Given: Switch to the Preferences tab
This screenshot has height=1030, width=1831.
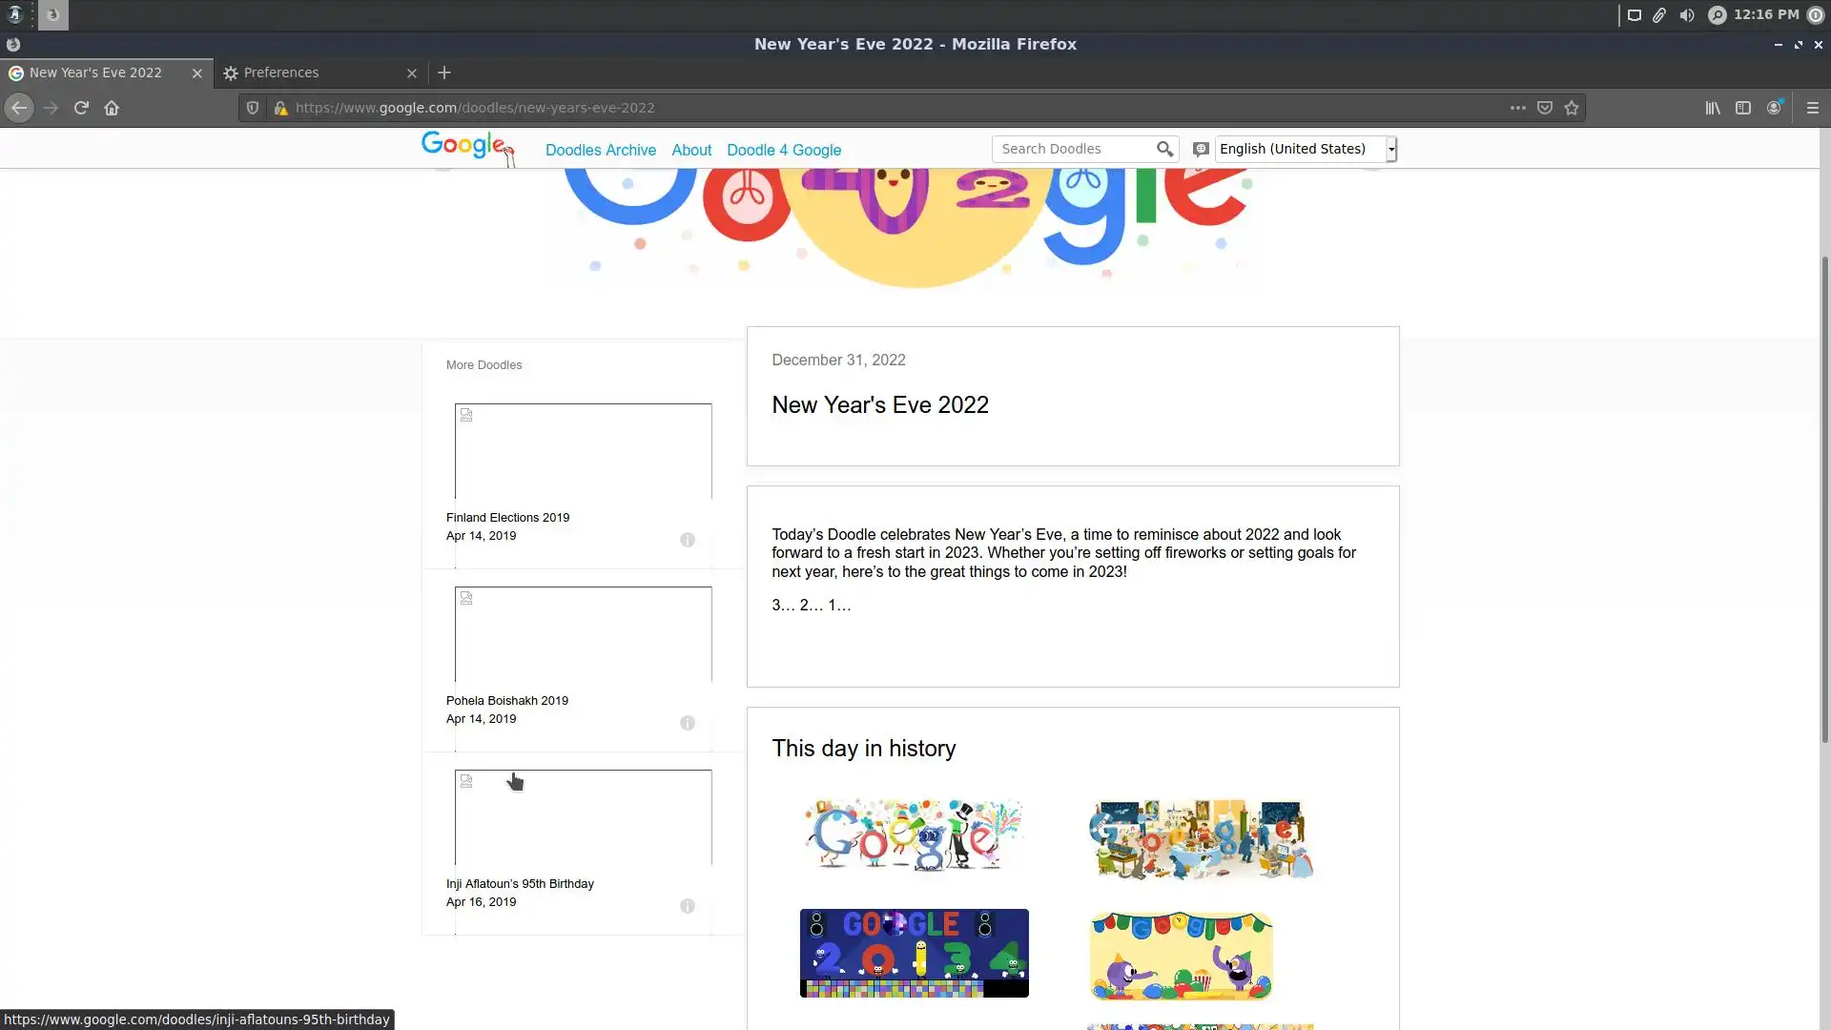Looking at the screenshot, I should [x=281, y=72].
